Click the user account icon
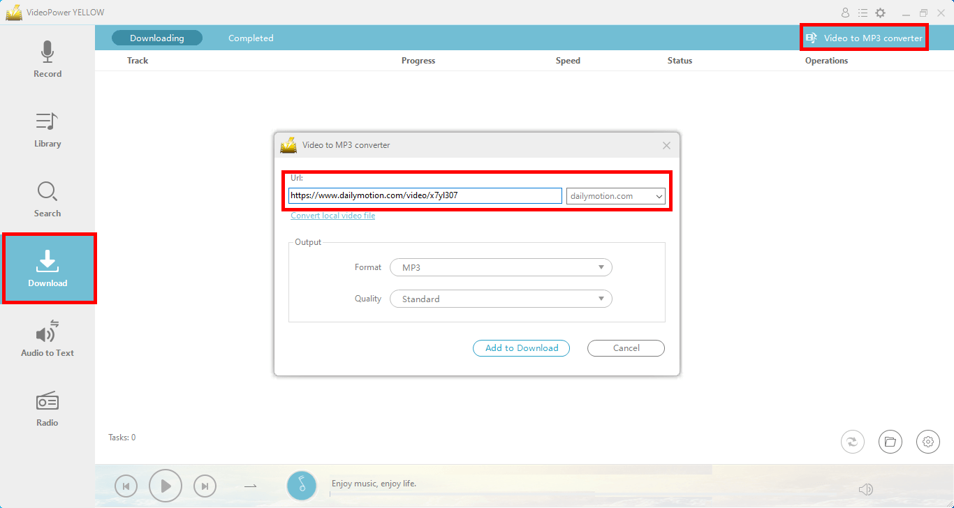954x508 pixels. 845,13
